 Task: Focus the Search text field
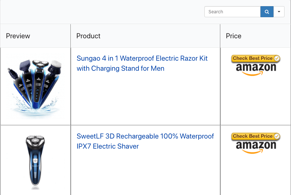232,12
